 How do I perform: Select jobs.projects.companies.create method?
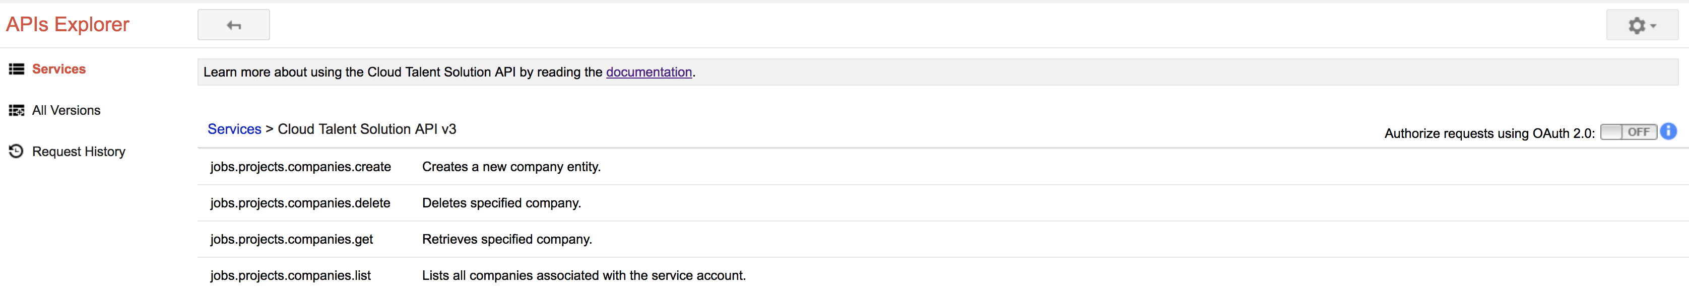coord(300,166)
